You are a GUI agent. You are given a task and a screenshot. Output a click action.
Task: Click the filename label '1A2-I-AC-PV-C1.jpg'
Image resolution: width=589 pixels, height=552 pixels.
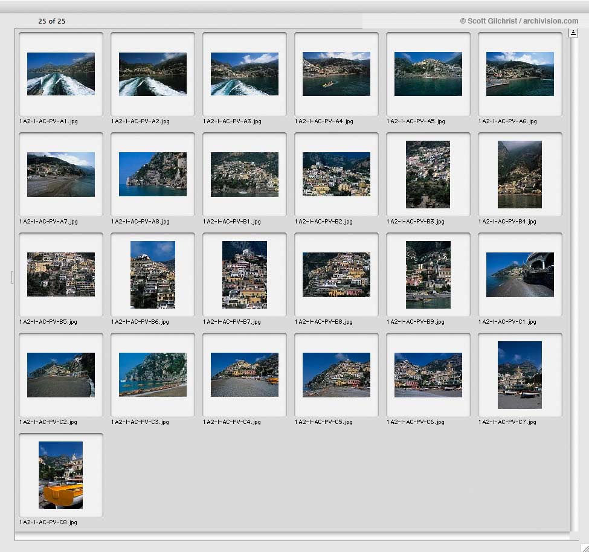click(507, 322)
